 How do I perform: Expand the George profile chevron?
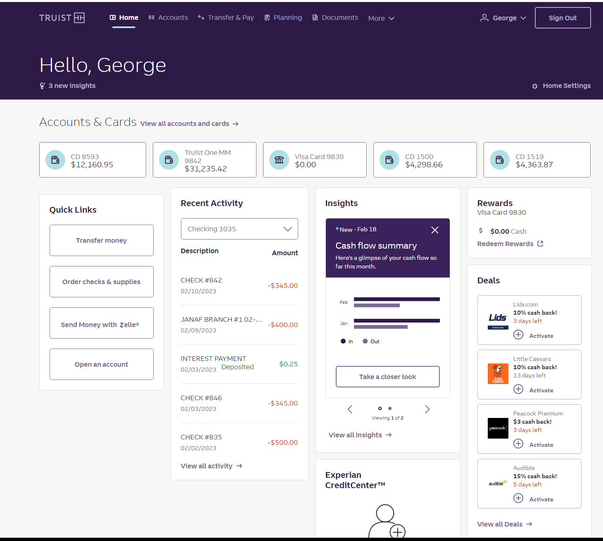coord(523,18)
